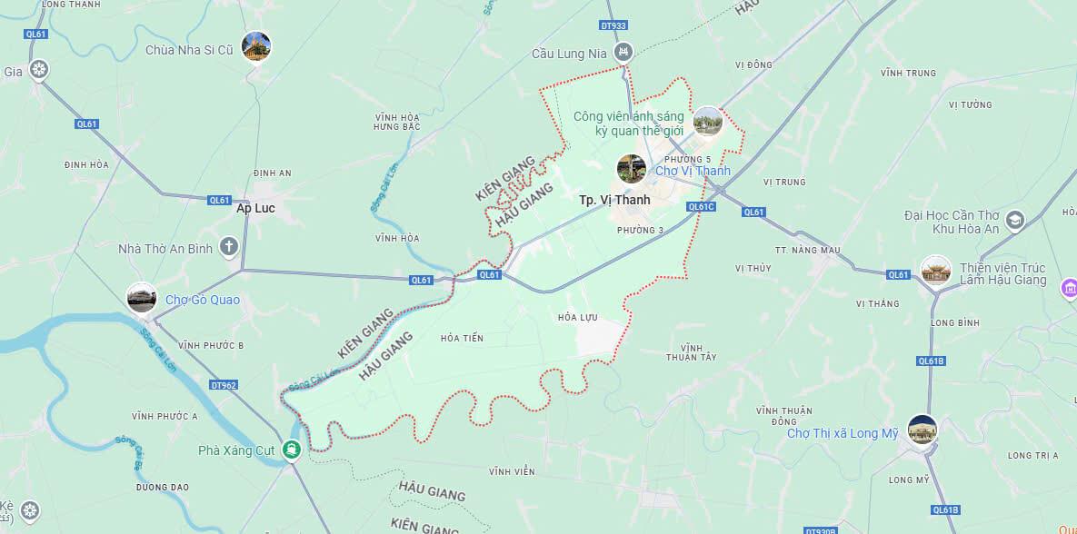Image resolution: width=1077 pixels, height=534 pixels.
Task: Click the Thiền viện Trúc Lâm Hậu Giang pin
Action: [x=936, y=272]
